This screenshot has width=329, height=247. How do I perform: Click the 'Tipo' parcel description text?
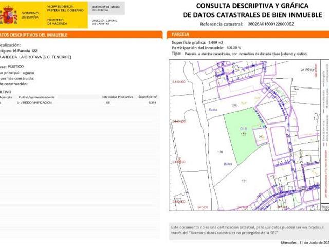[246, 54]
